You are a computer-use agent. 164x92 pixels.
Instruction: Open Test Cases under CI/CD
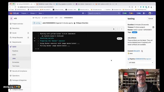[x=16, y=66]
